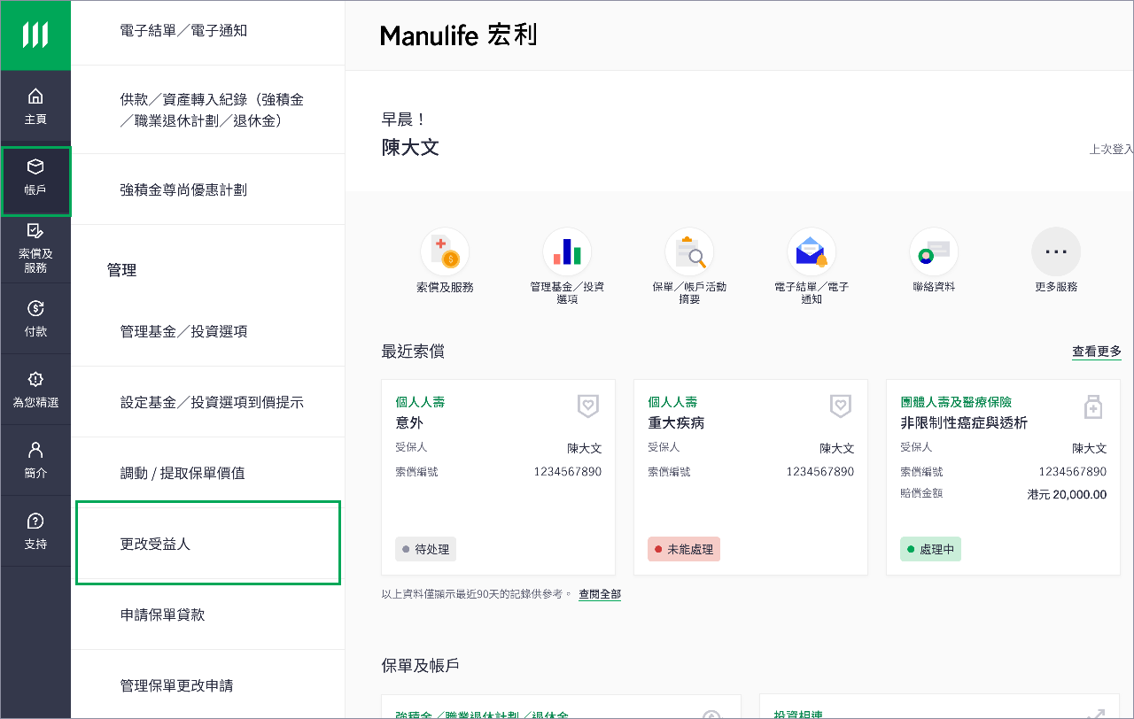
Task: Click 查閱全部 link below claims
Action: coord(600,594)
